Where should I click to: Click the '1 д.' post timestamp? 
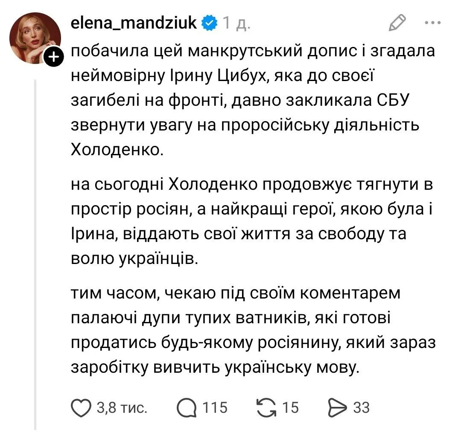[x=236, y=23]
